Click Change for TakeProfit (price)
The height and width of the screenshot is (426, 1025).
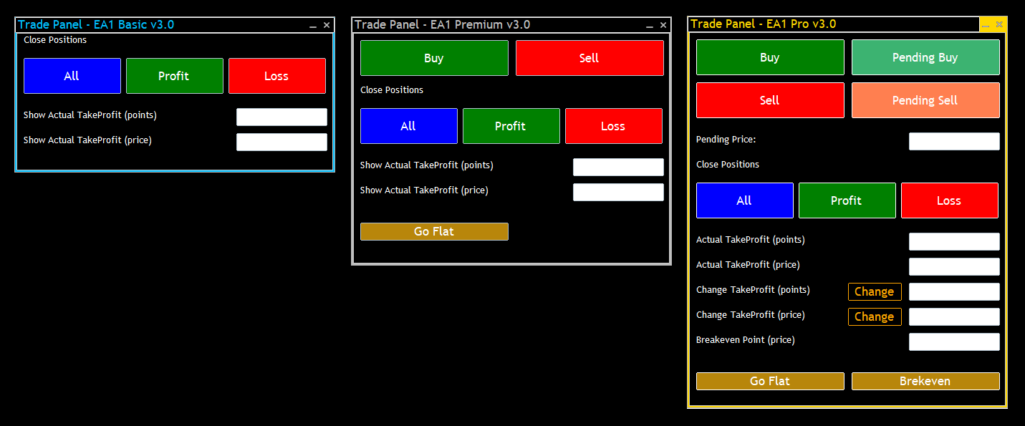[875, 316]
